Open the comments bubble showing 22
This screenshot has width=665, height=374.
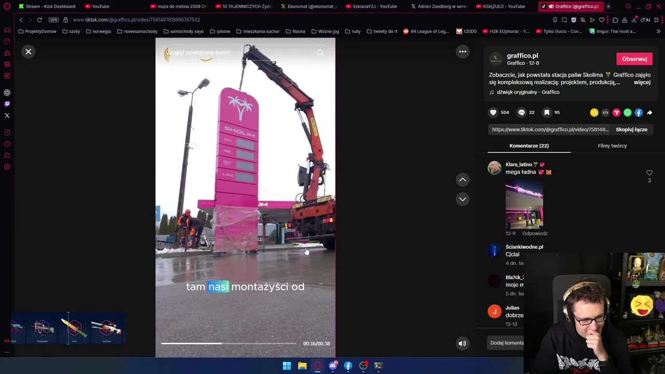click(522, 112)
